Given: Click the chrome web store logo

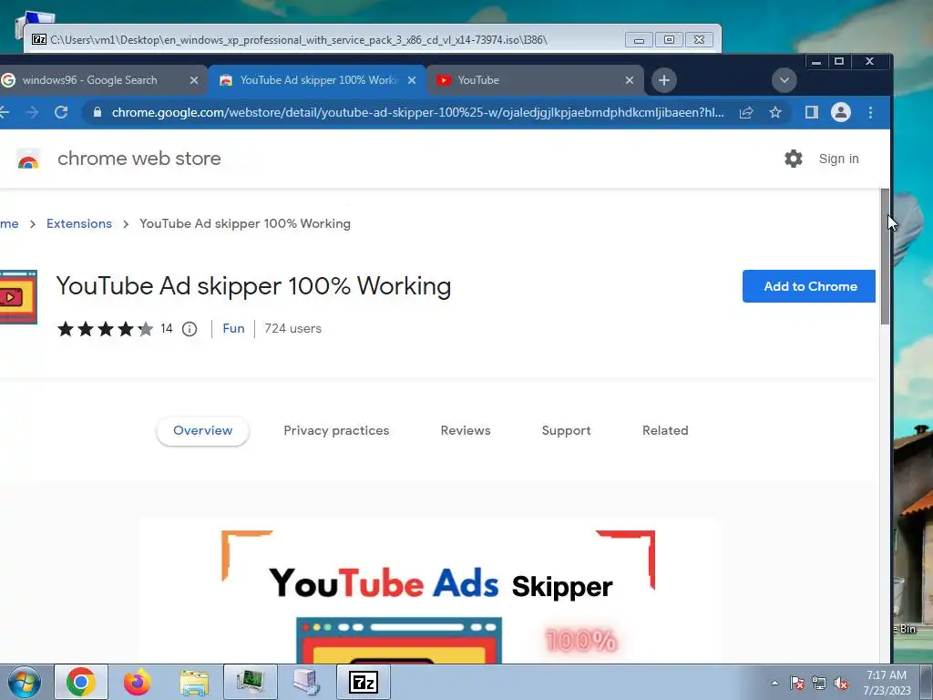Looking at the screenshot, I should [x=28, y=159].
